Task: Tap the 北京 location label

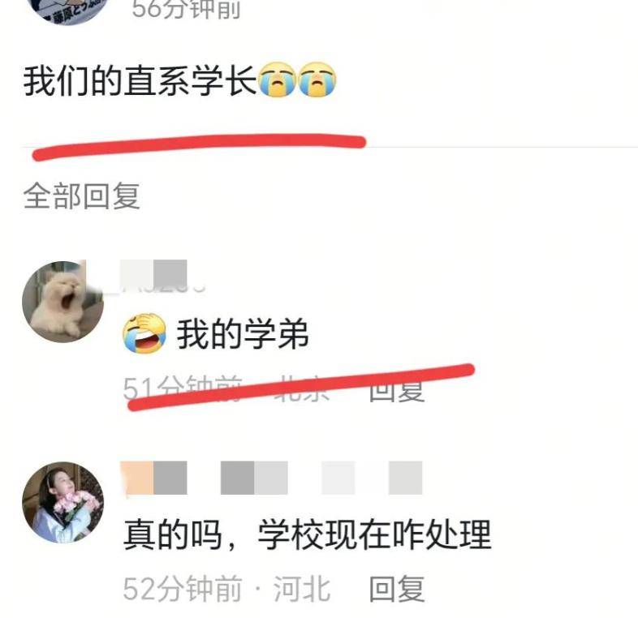Action: (301, 389)
